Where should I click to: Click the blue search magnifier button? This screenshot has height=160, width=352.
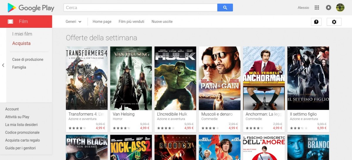tap(225, 8)
